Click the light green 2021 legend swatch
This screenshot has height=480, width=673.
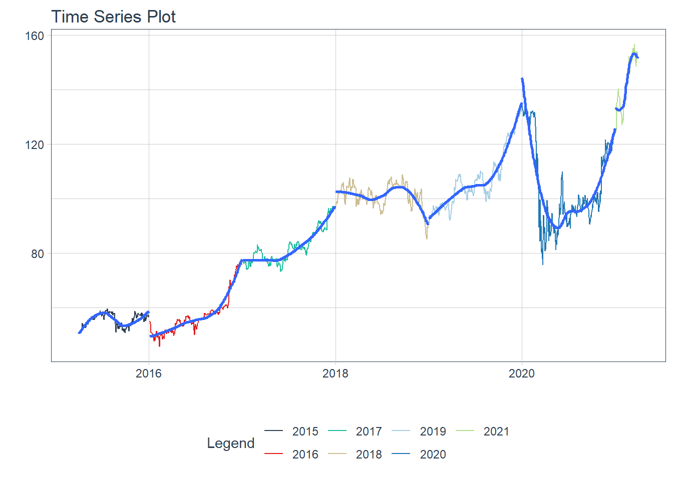465,431
